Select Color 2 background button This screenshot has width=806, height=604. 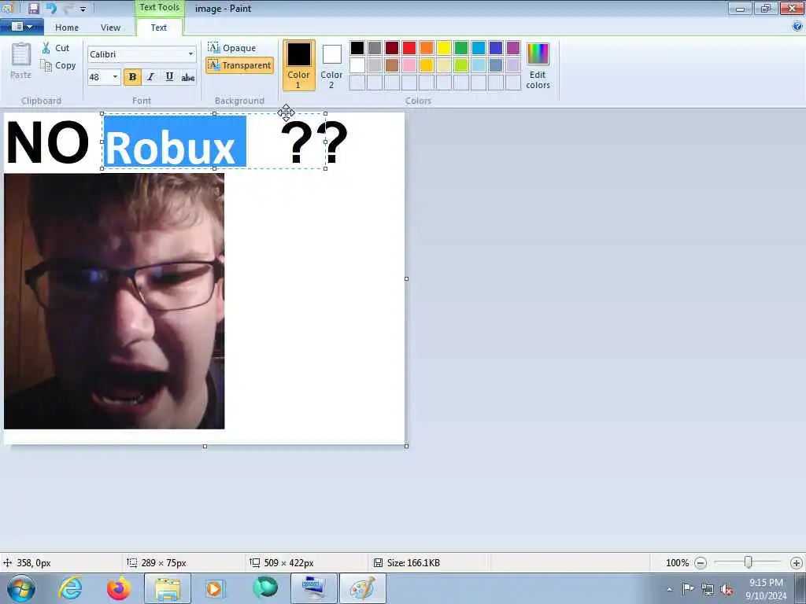(331, 65)
